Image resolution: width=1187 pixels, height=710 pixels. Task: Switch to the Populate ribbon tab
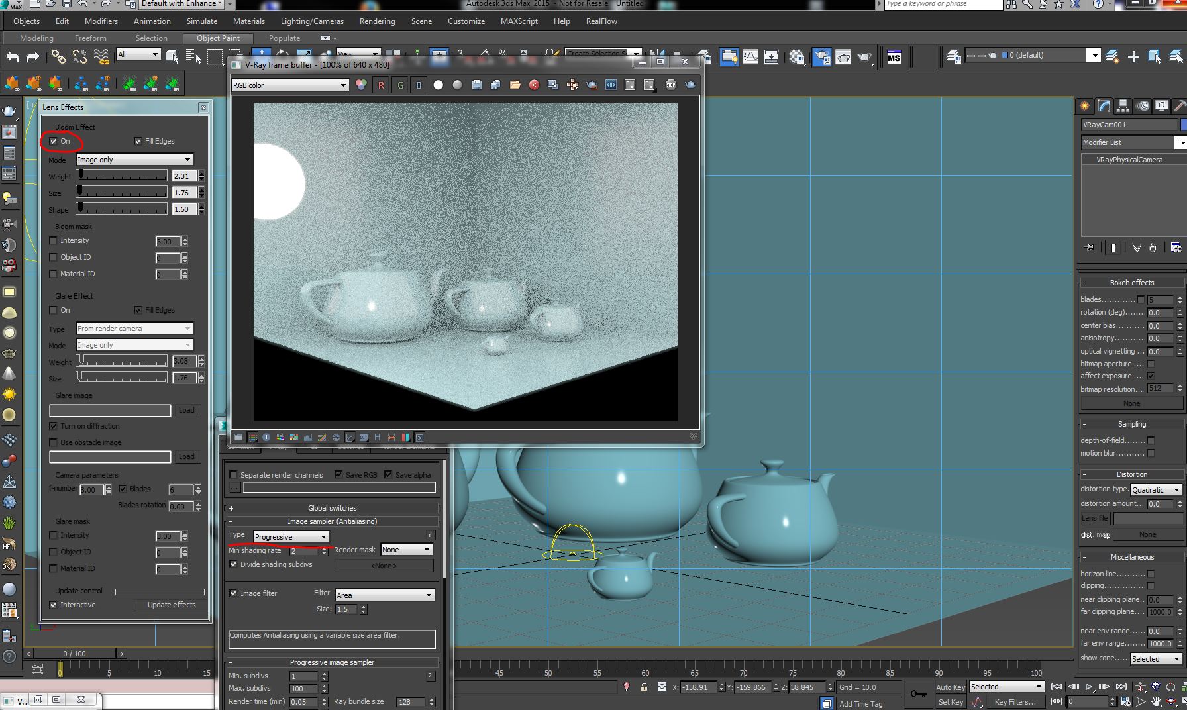(284, 38)
